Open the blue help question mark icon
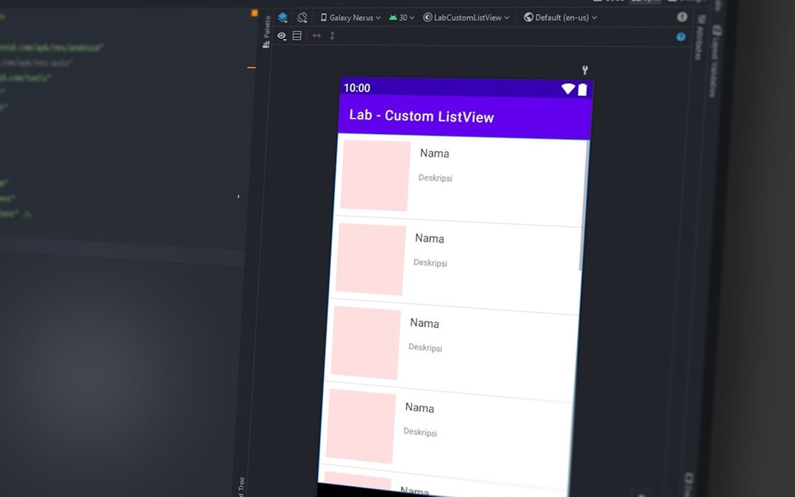The image size is (795, 497). [x=681, y=37]
